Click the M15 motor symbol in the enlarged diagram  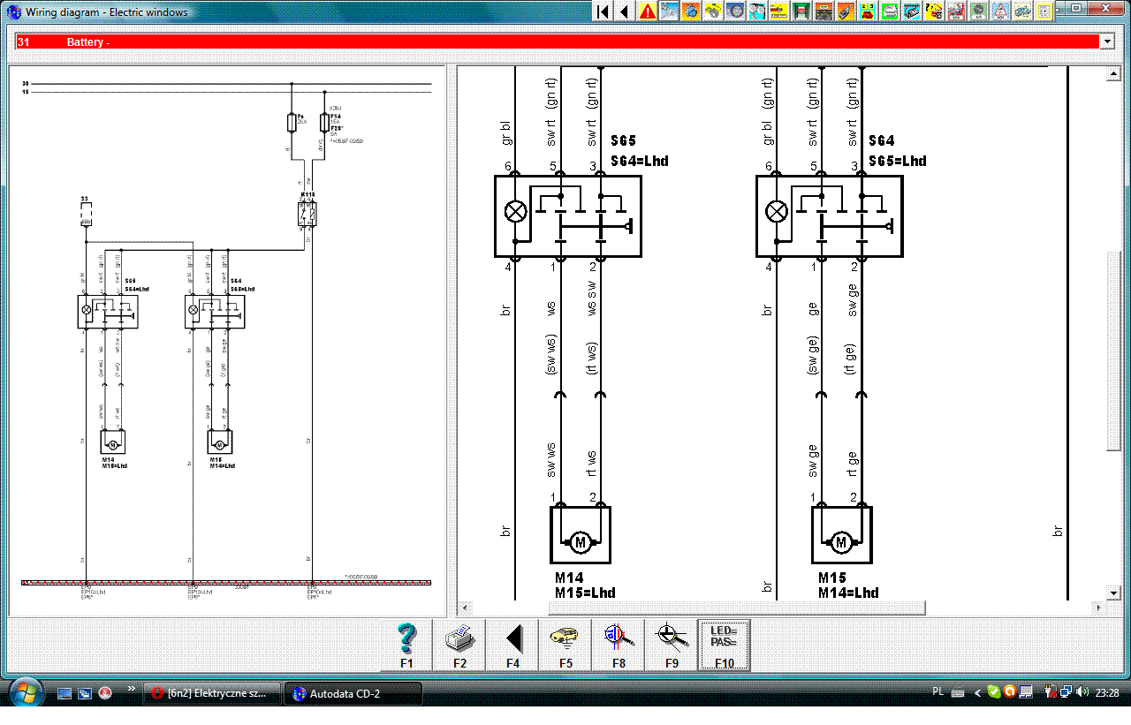[842, 535]
